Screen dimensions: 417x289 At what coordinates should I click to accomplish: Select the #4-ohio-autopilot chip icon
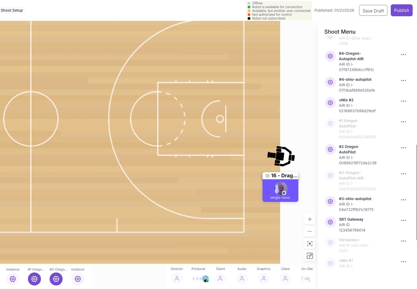click(330, 82)
